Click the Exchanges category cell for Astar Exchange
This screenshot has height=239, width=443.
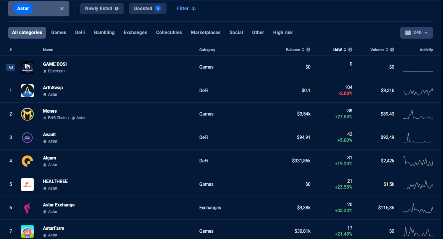[x=210, y=208]
